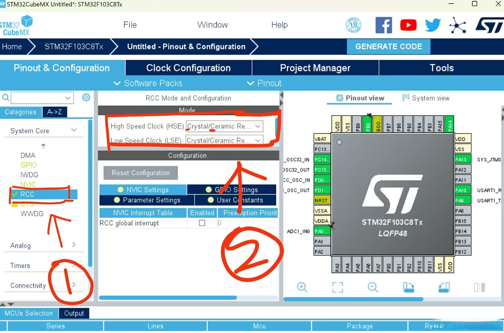This screenshot has width=504, height=333.
Task: Open the MCUs Selection bottom tab
Action: tap(28, 313)
